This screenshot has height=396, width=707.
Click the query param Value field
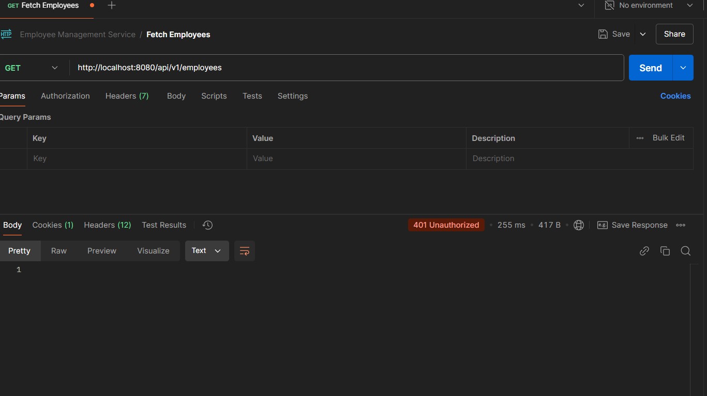[x=356, y=159]
